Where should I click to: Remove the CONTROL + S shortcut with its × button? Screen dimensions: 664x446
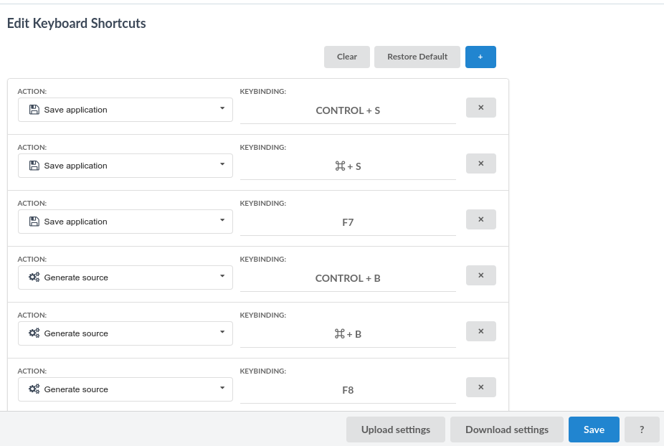coord(480,108)
